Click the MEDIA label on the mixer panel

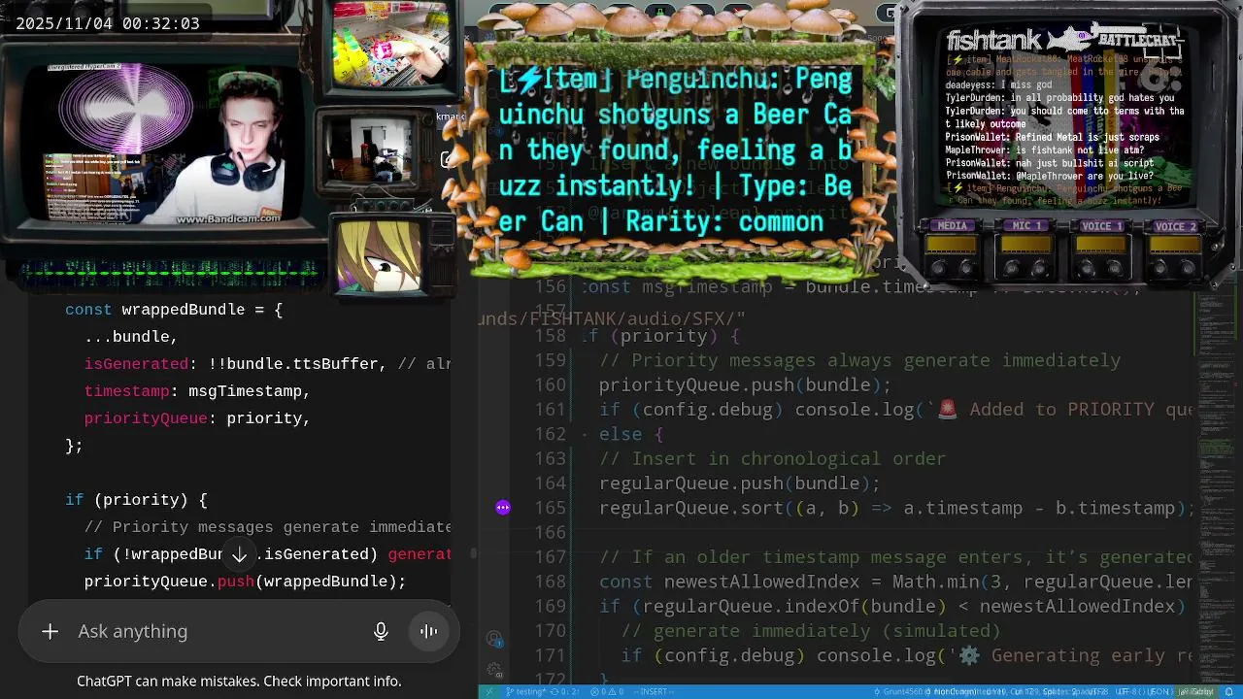(953, 226)
